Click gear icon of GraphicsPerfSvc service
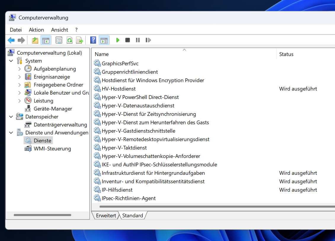The width and height of the screenshot is (335, 241). click(x=97, y=63)
